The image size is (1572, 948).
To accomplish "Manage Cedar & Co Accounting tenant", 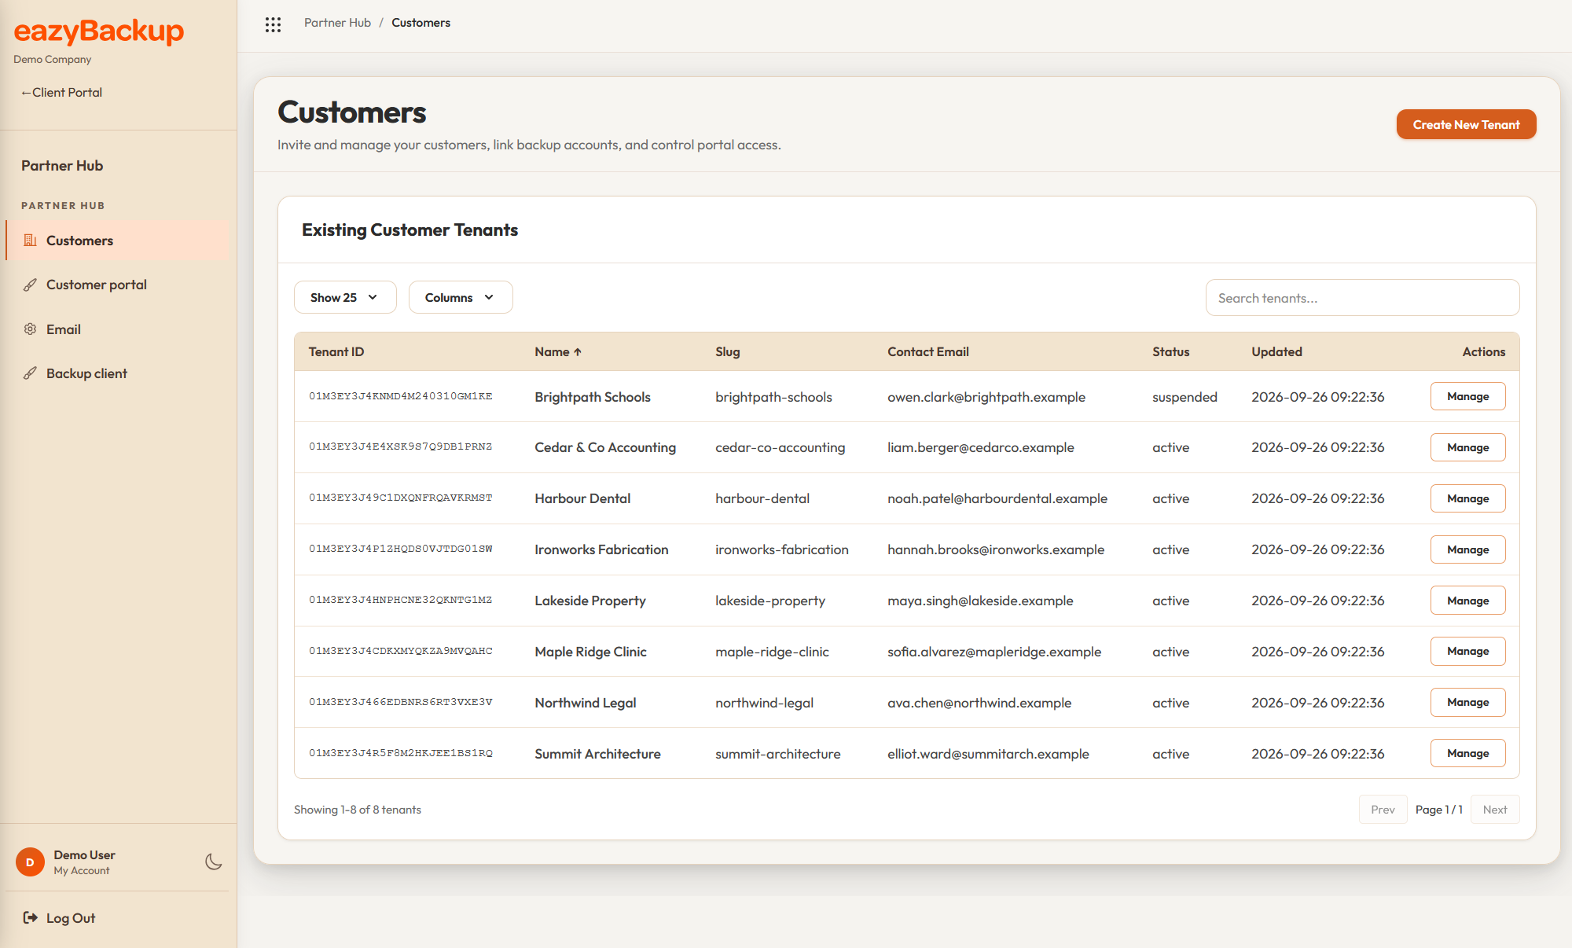I will pyautogui.click(x=1467, y=447).
